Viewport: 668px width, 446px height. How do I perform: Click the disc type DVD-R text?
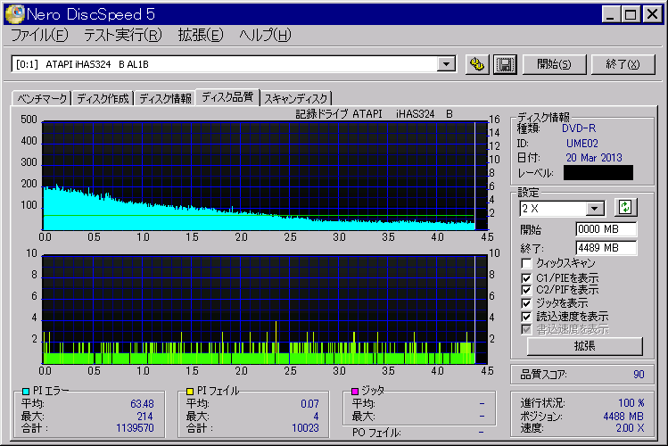pos(579,128)
